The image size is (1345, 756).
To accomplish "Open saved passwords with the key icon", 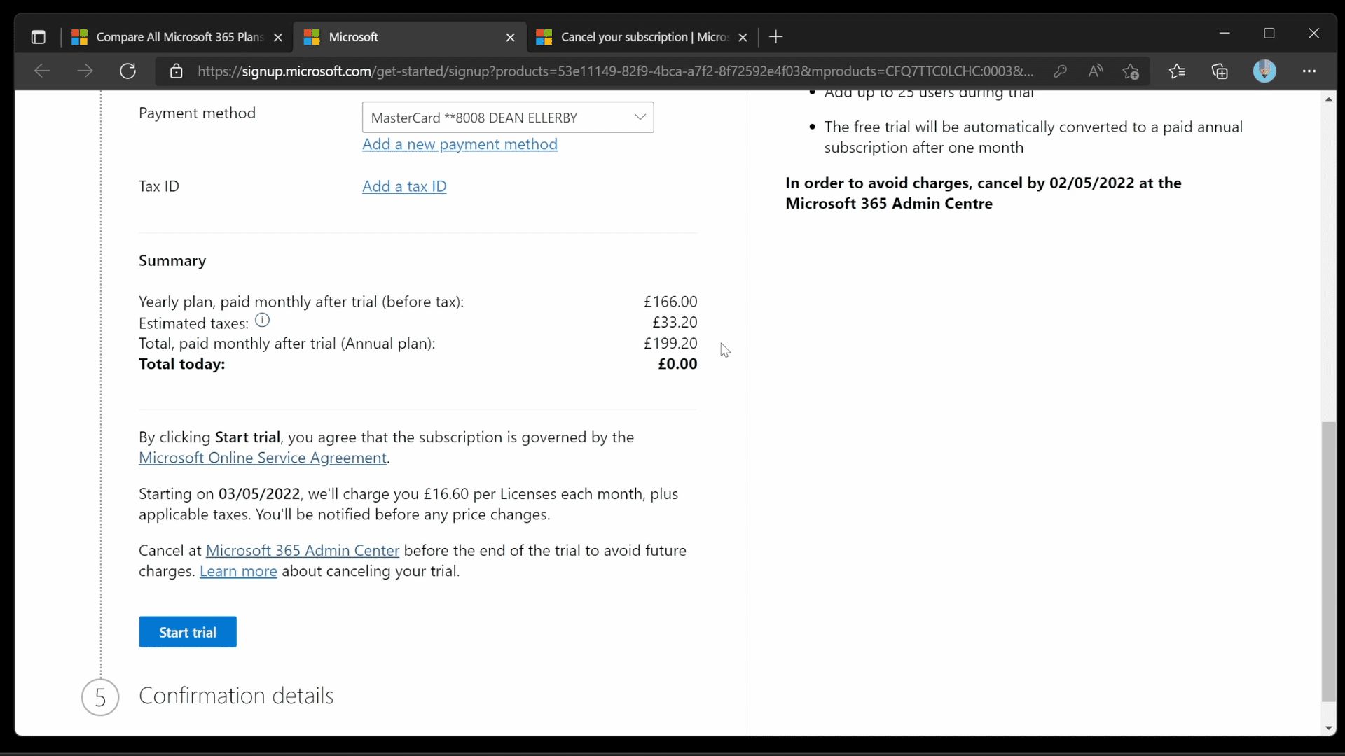I will [x=1061, y=71].
